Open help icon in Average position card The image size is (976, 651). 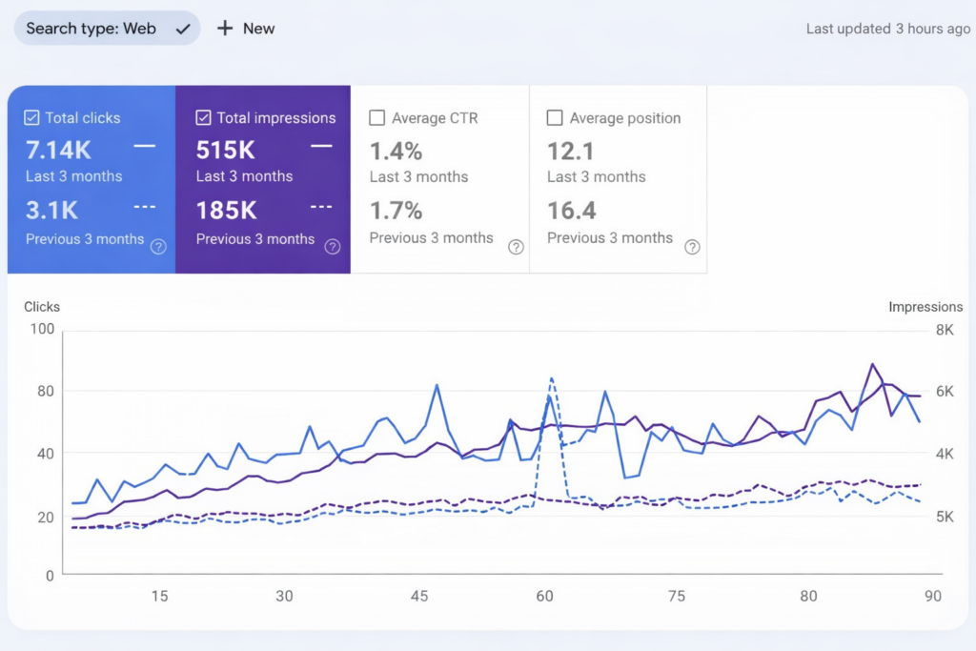click(x=692, y=247)
